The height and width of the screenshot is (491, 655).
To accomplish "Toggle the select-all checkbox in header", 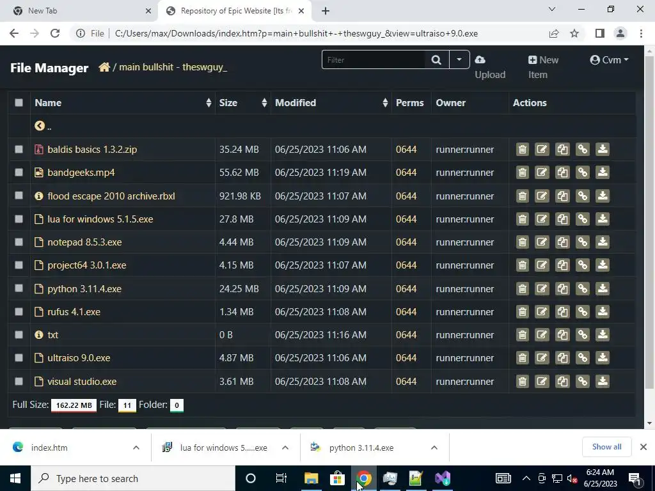I will 19,103.
